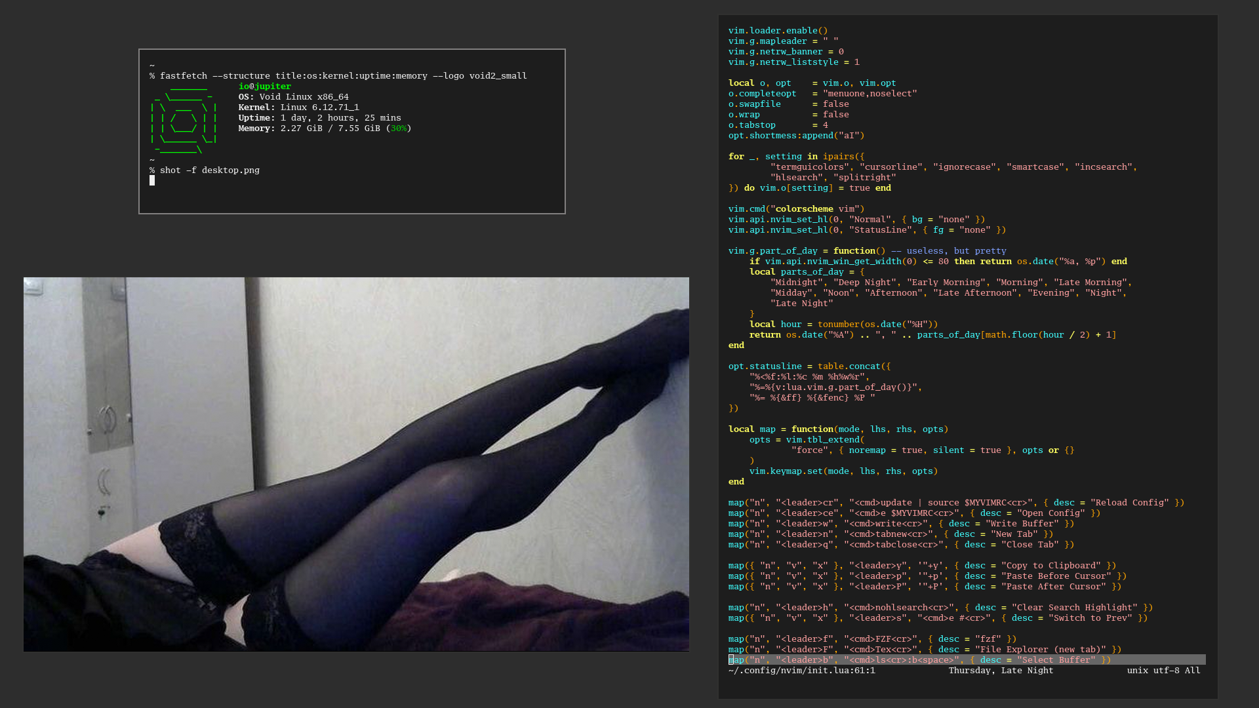Click the highlighted cursor on the last editor line
This screenshot has height=708, width=1259.
tap(730, 660)
